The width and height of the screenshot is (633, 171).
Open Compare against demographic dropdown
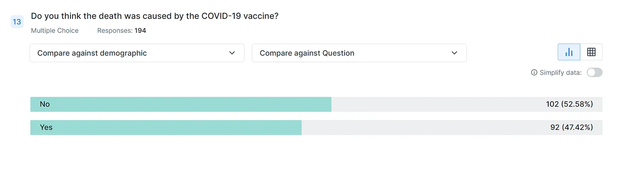click(137, 53)
